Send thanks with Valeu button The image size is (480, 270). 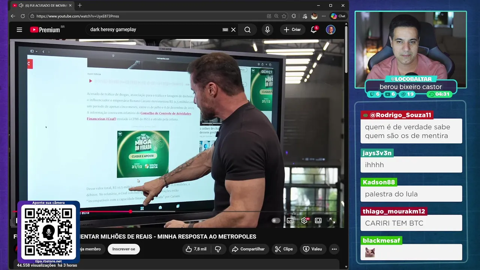pyautogui.click(x=312, y=249)
